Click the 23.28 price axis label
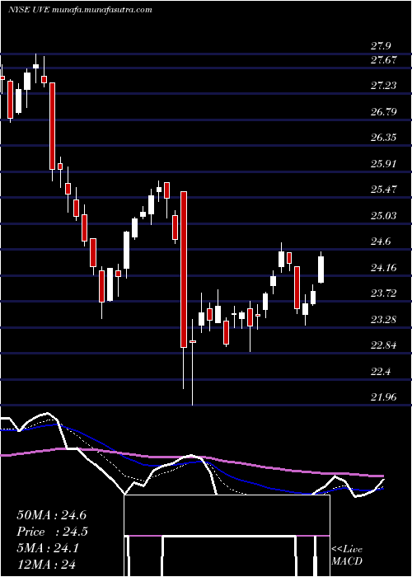The height and width of the screenshot is (577, 412). (x=383, y=320)
